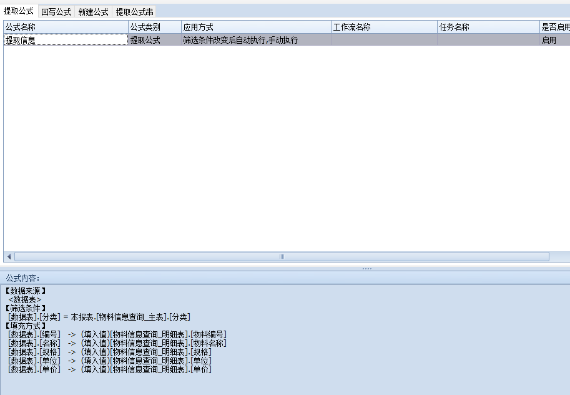This screenshot has height=395, width=570.
Task: Sort by the 公式类别 column header
Action: 154,27
